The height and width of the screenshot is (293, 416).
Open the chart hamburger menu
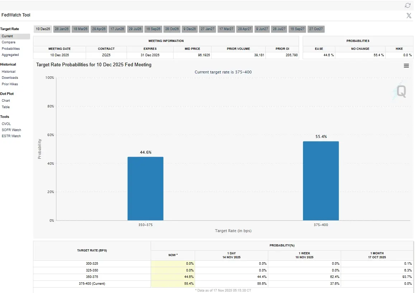click(406, 66)
